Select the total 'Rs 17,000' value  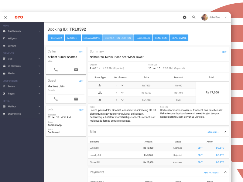[212, 93]
